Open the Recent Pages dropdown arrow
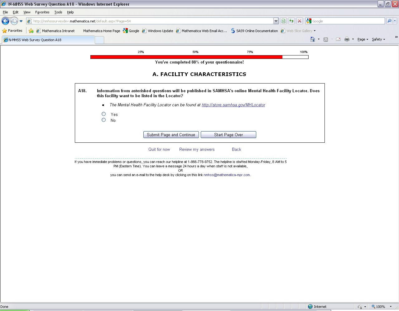Image resolution: width=399 pixels, height=311 pixels. pyautogui.click(x=21, y=21)
